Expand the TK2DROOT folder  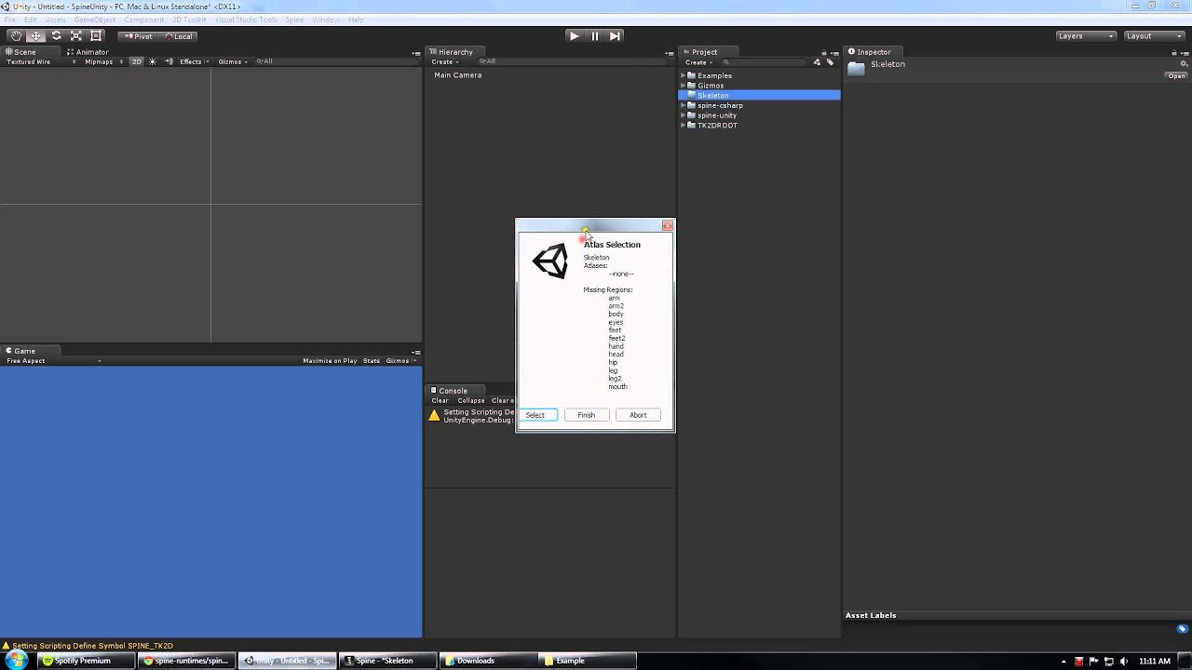pyautogui.click(x=684, y=126)
